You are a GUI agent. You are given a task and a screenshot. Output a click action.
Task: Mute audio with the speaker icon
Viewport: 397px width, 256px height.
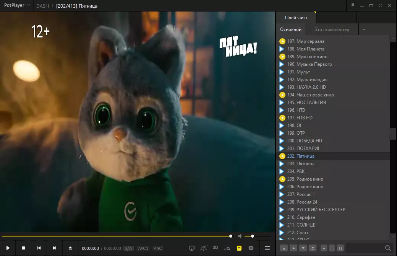[240, 236]
